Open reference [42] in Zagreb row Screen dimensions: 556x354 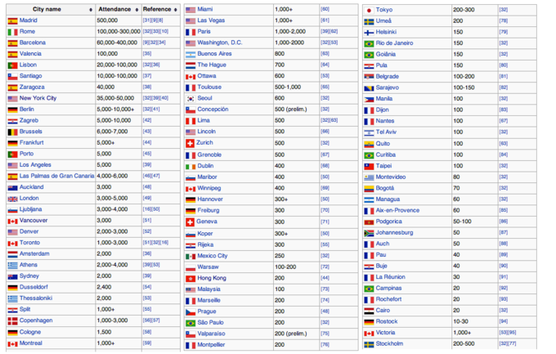click(147, 120)
